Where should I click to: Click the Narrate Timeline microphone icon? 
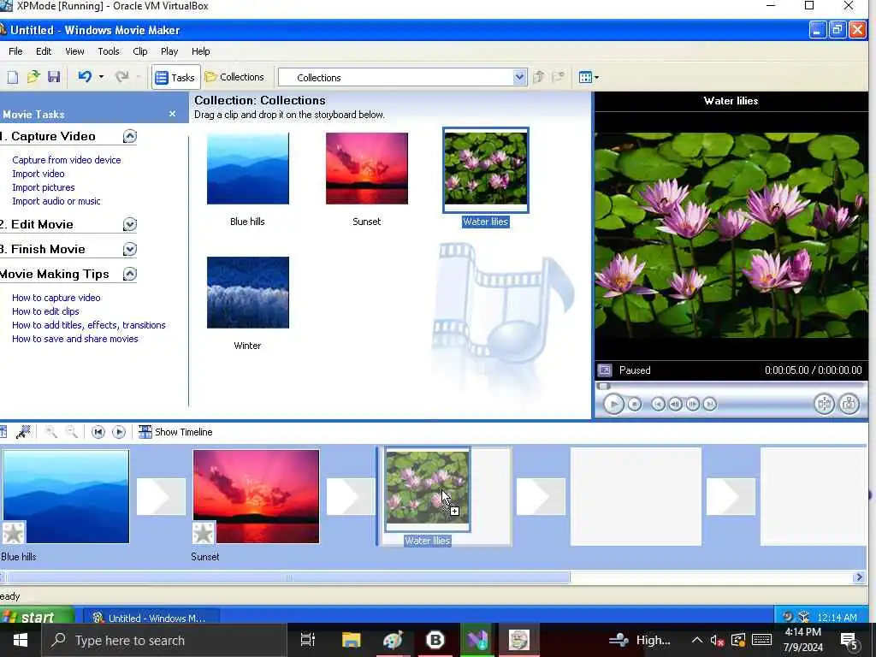23,432
